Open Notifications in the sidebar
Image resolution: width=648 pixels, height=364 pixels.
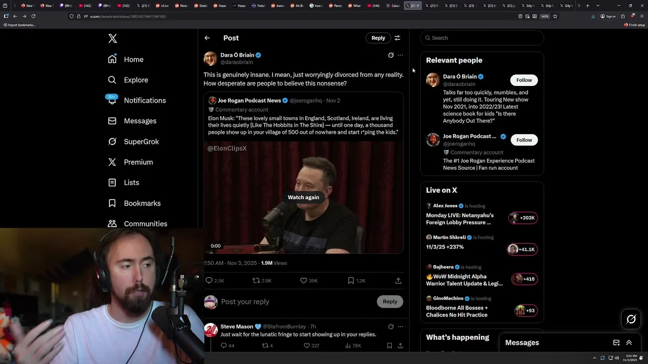point(137,100)
